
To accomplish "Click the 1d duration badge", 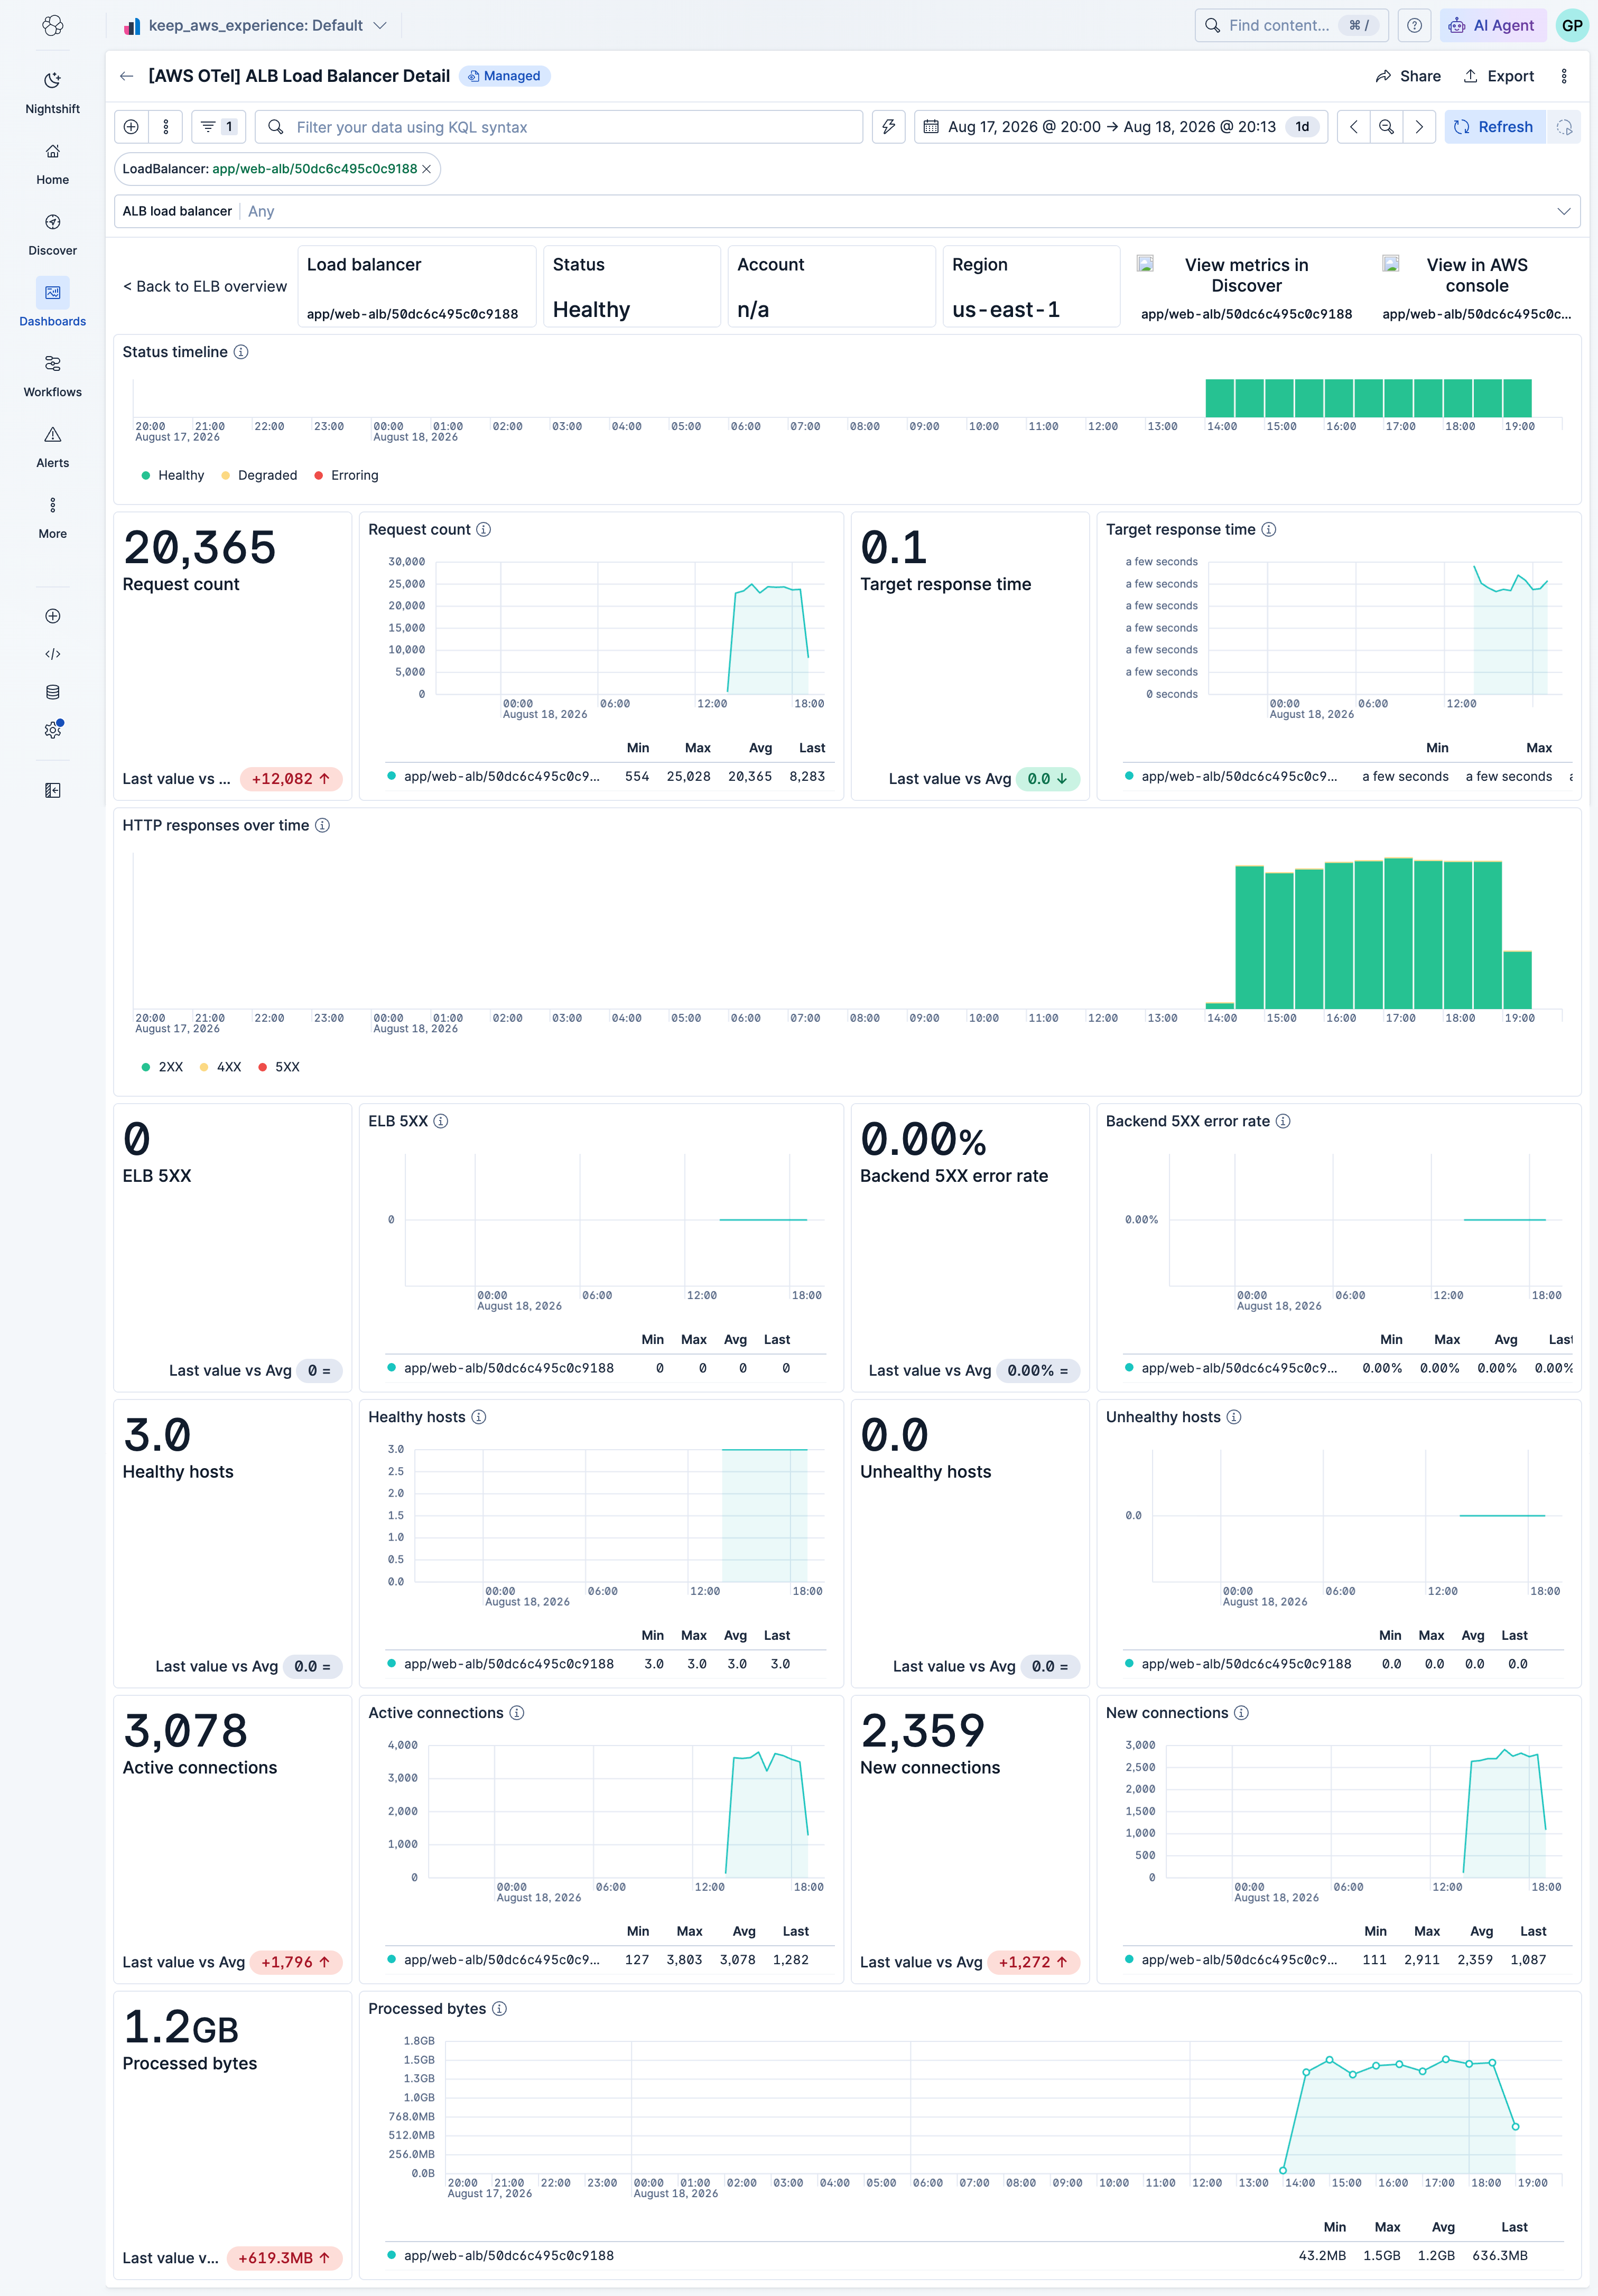I will pos(1302,127).
